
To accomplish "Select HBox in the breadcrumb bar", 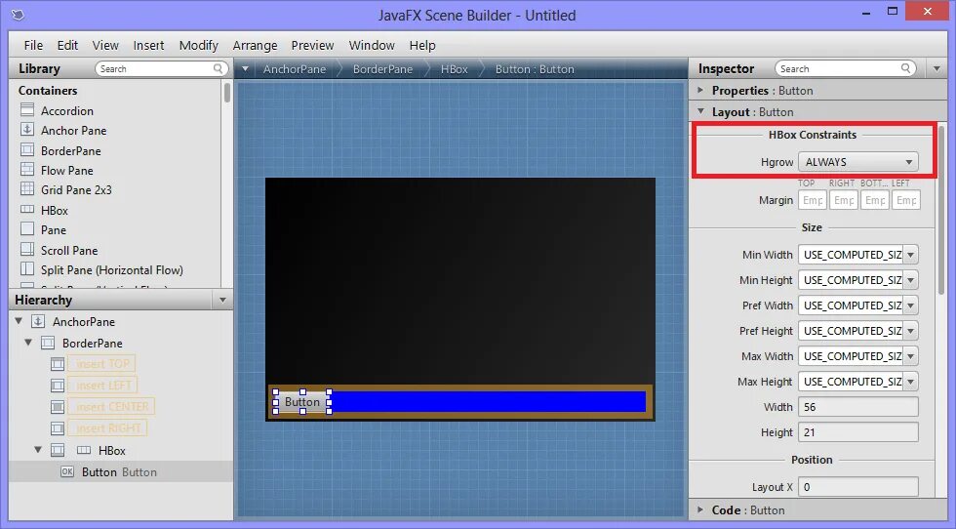I will tap(455, 69).
